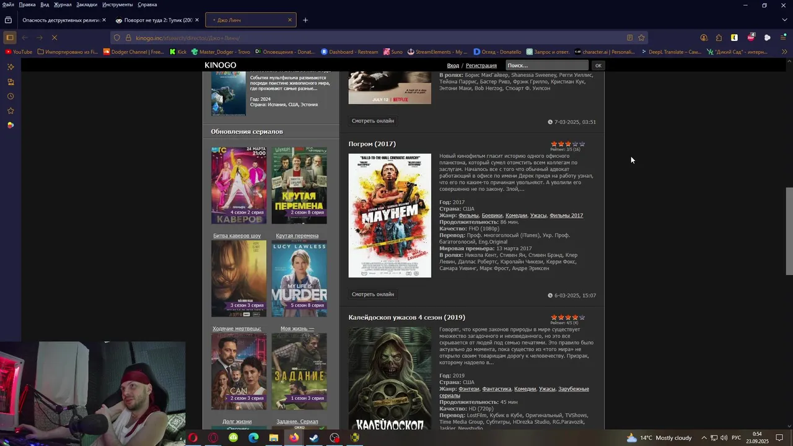This screenshot has width=793, height=446.
Task: Click the Вход login link
Action: coord(453,66)
